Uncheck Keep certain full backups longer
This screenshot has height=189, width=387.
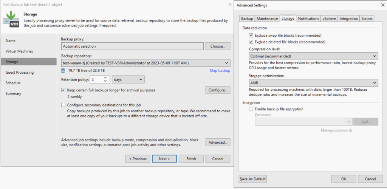63,90
